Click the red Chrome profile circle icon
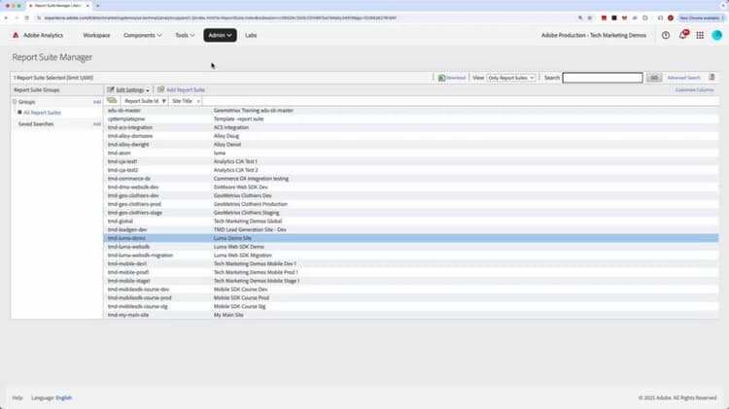This screenshot has width=729, height=409. pyautogui.click(x=671, y=17)
